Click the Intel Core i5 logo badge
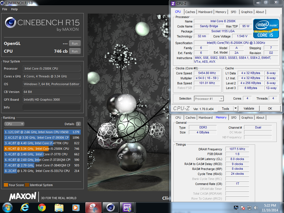284x213 pixels. 266,29
